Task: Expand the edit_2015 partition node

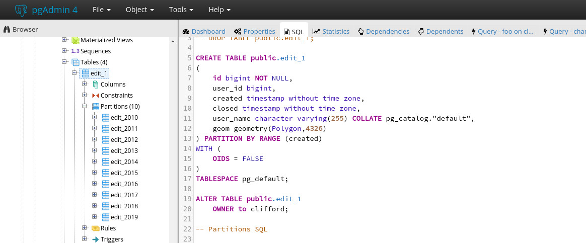Action: click(95, 173)
